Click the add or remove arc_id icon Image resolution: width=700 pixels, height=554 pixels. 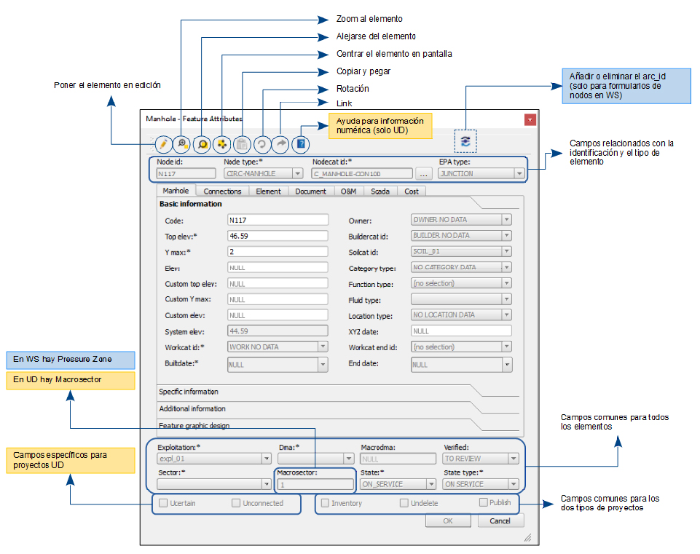[465, 141]
